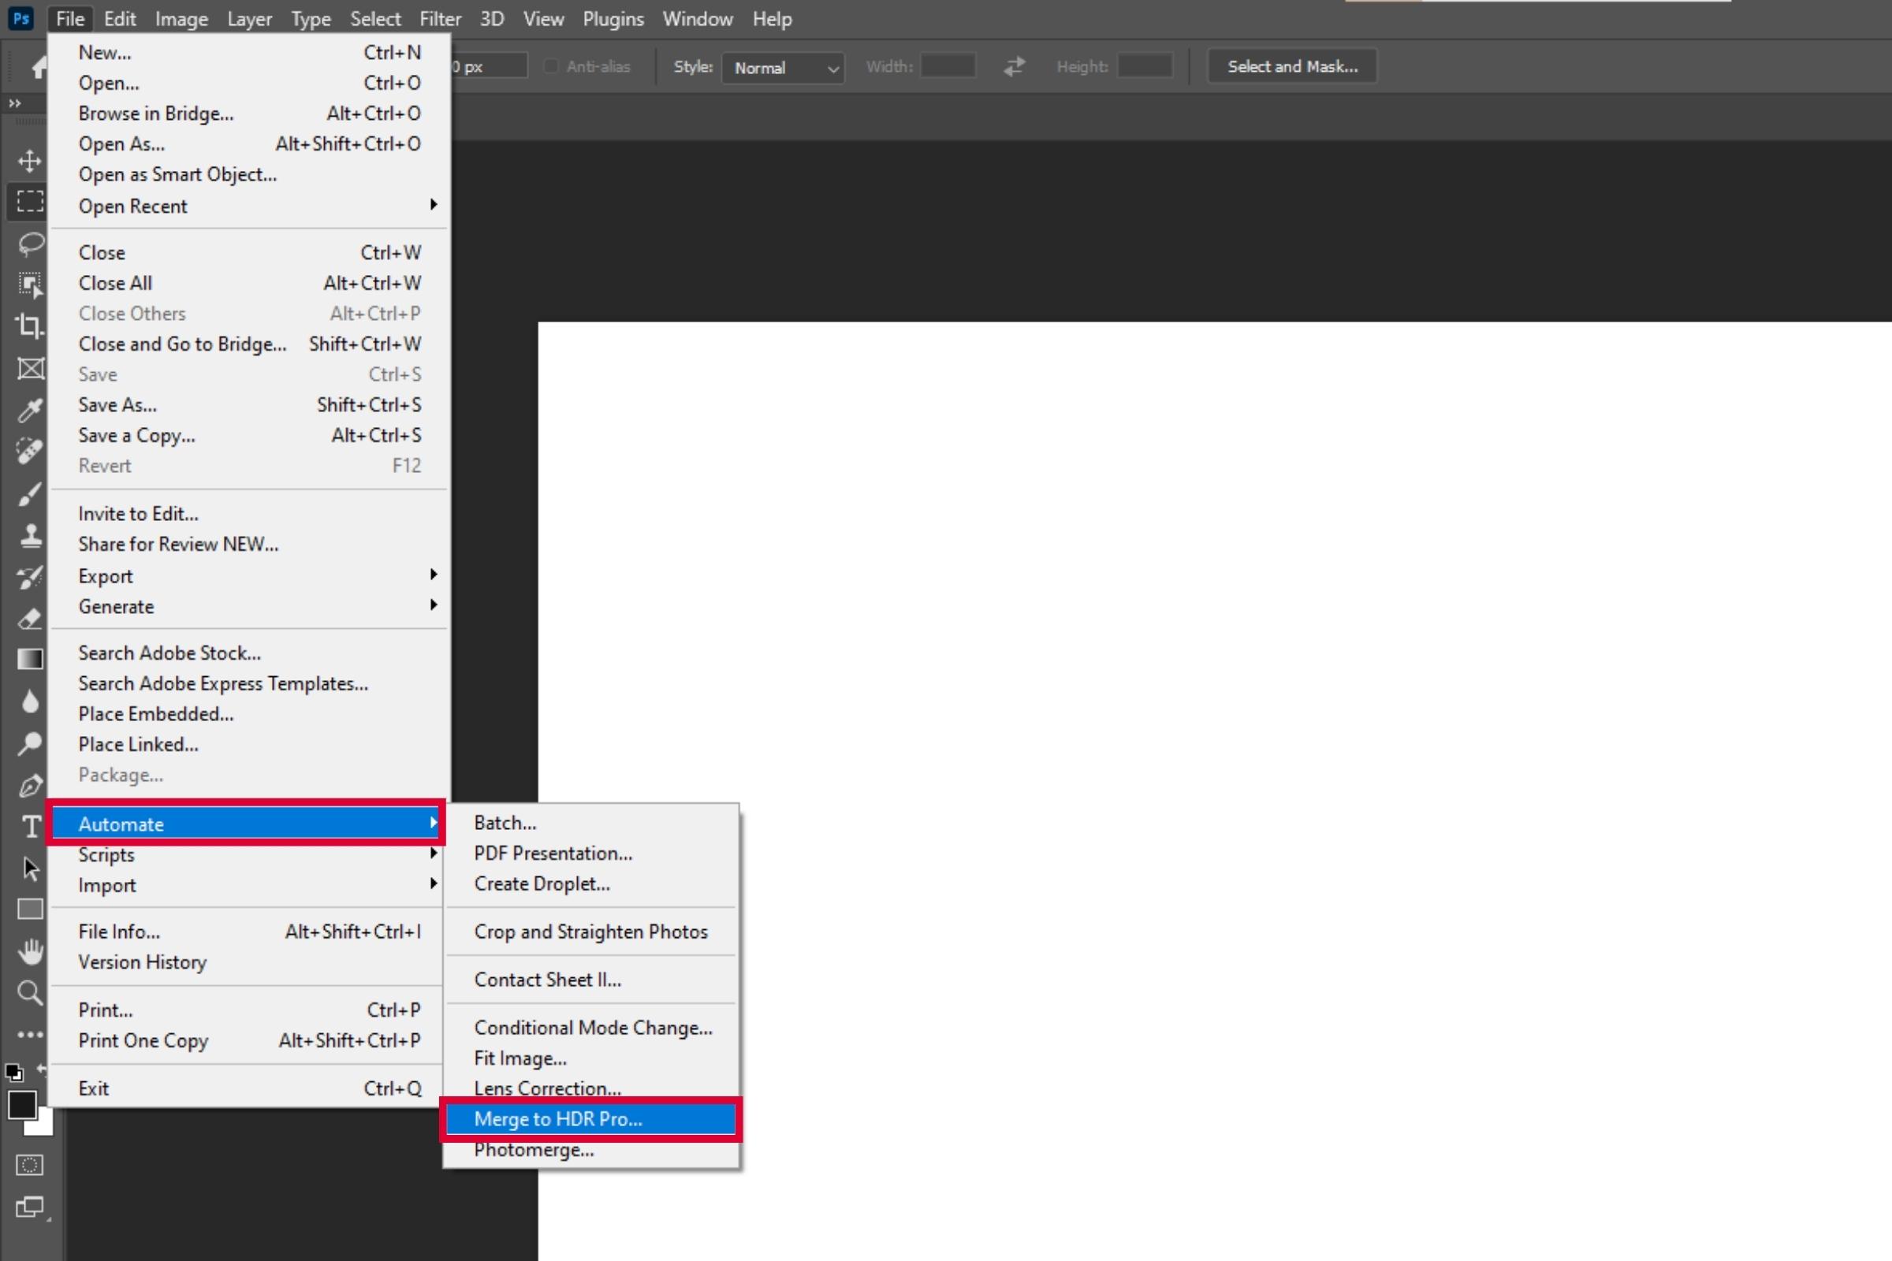Select the Eyedropper tool
The width and height of the screenshot is (1892, 1261).
(30, 410)
